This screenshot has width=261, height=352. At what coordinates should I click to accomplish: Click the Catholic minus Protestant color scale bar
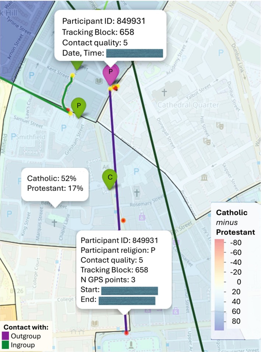click(x=219, y=285)
